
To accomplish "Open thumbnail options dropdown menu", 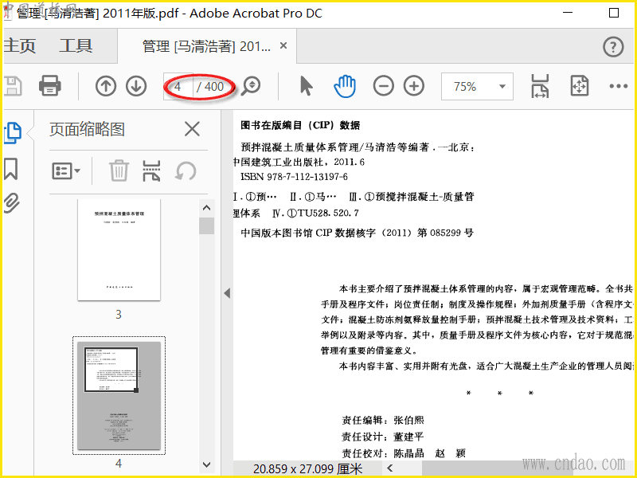I will coord(66,171).
